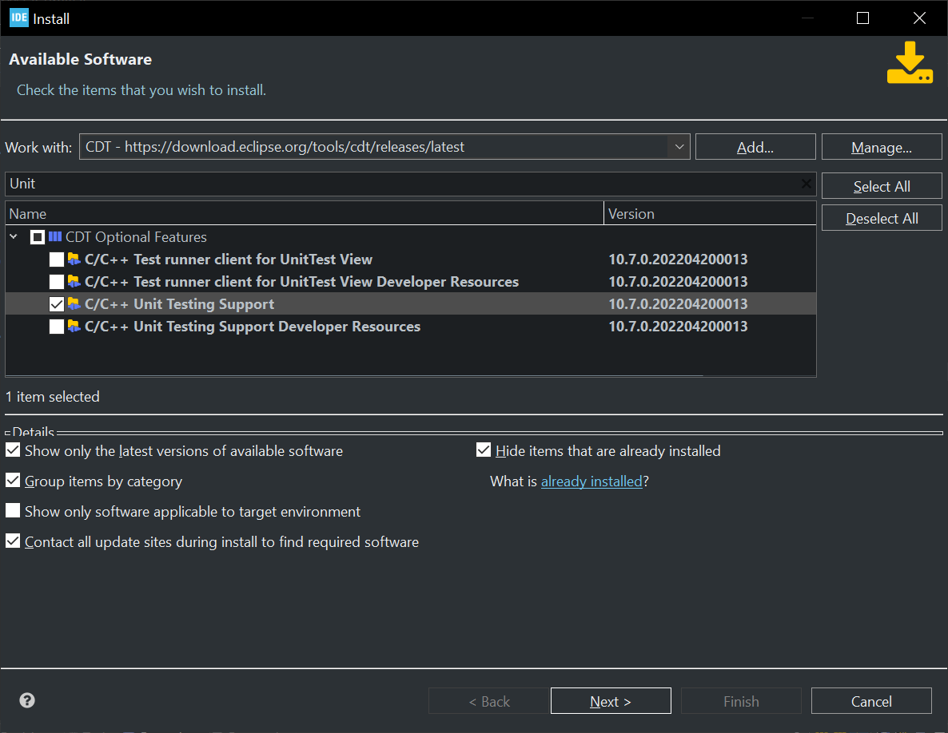The width and height of the screenshot is (948, 733).
Task: Click the CDT Optional Features category icon
Action: [55, 236]
